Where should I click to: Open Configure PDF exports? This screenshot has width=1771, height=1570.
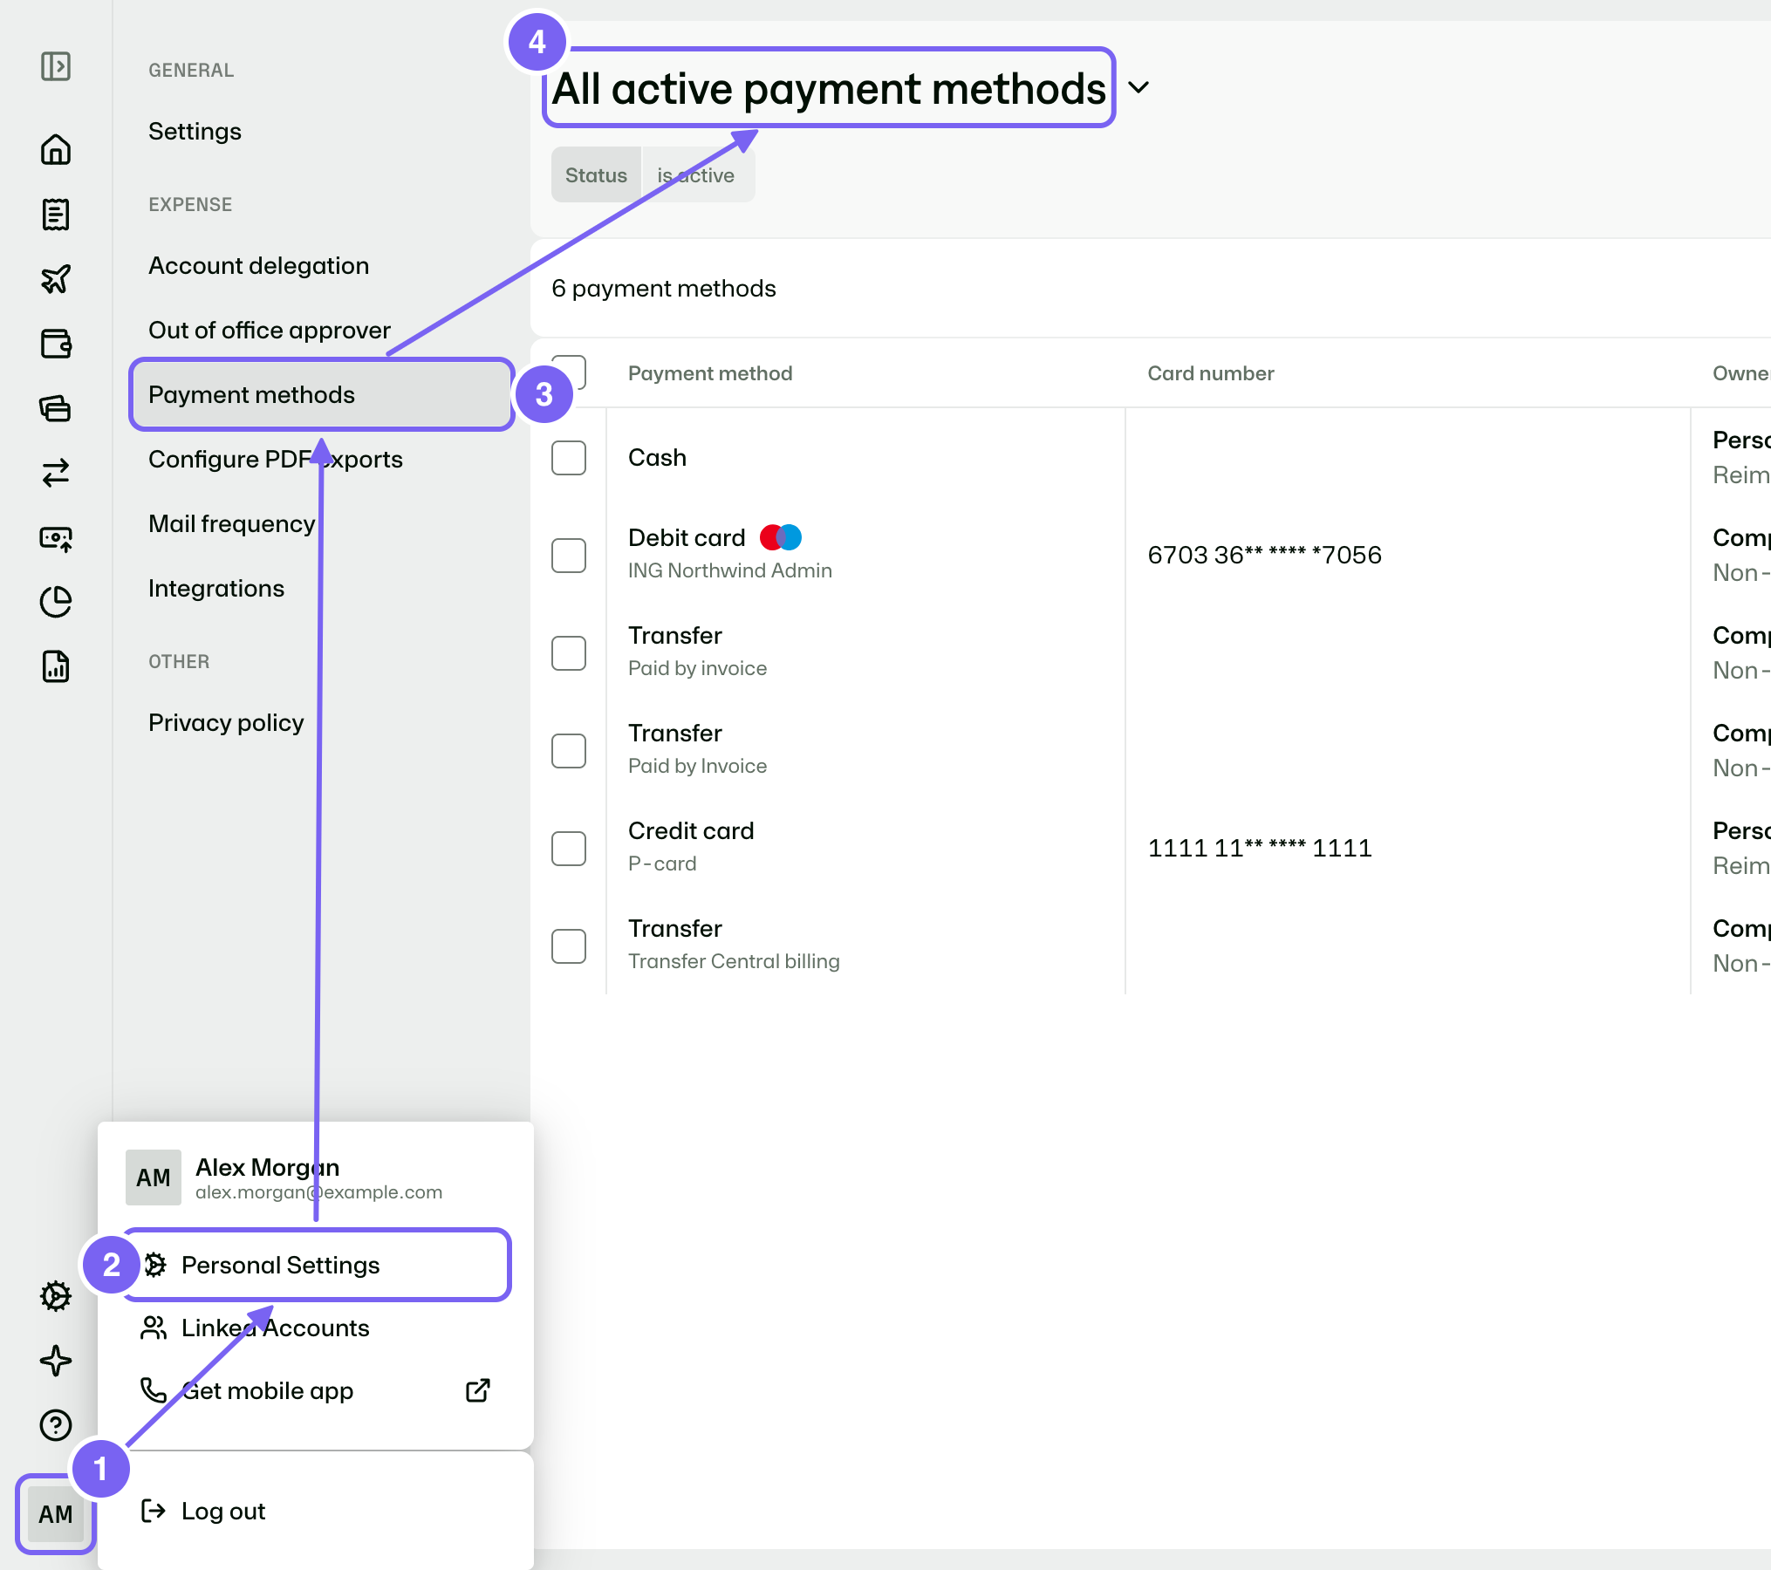[x=276, y=460]
